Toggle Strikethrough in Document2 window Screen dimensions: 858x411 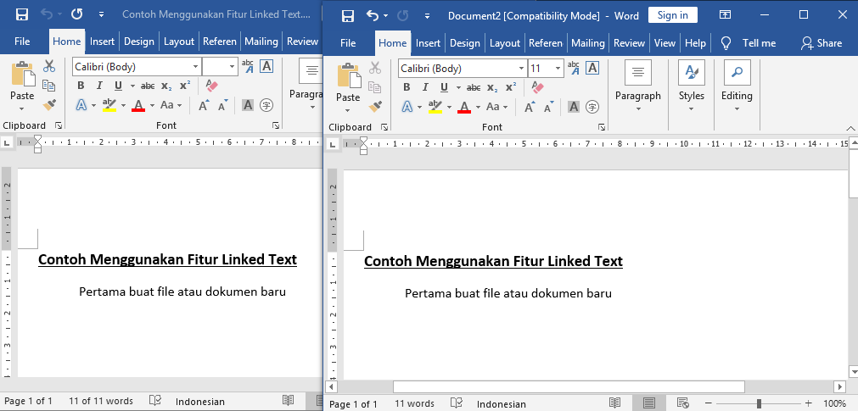click(x=474, y=87)
